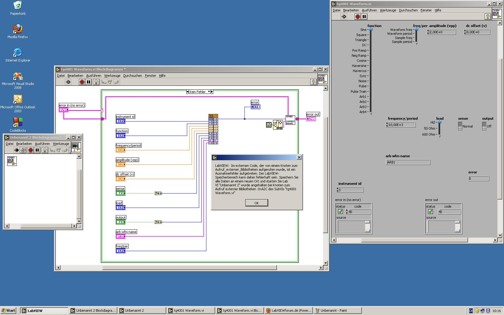Open context help in tg4001 block diagram toolbar

[x=313, y=82]
